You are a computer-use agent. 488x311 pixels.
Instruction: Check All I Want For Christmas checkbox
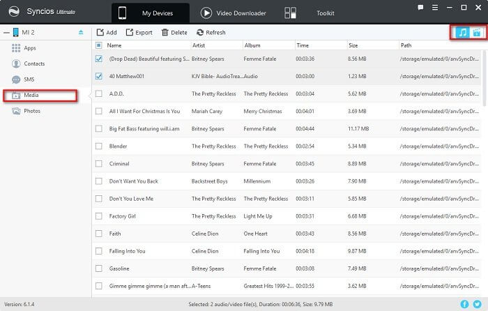[x=99, y=111]
